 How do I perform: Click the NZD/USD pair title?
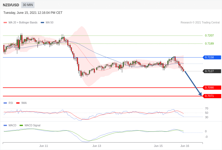tap(11, 5)
